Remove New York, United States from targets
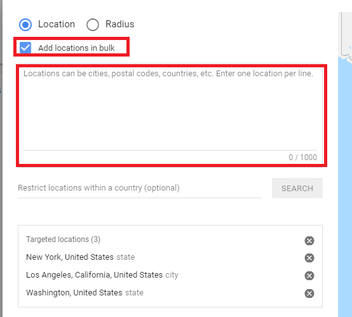The image size is (352, 317). coord(309,258)
